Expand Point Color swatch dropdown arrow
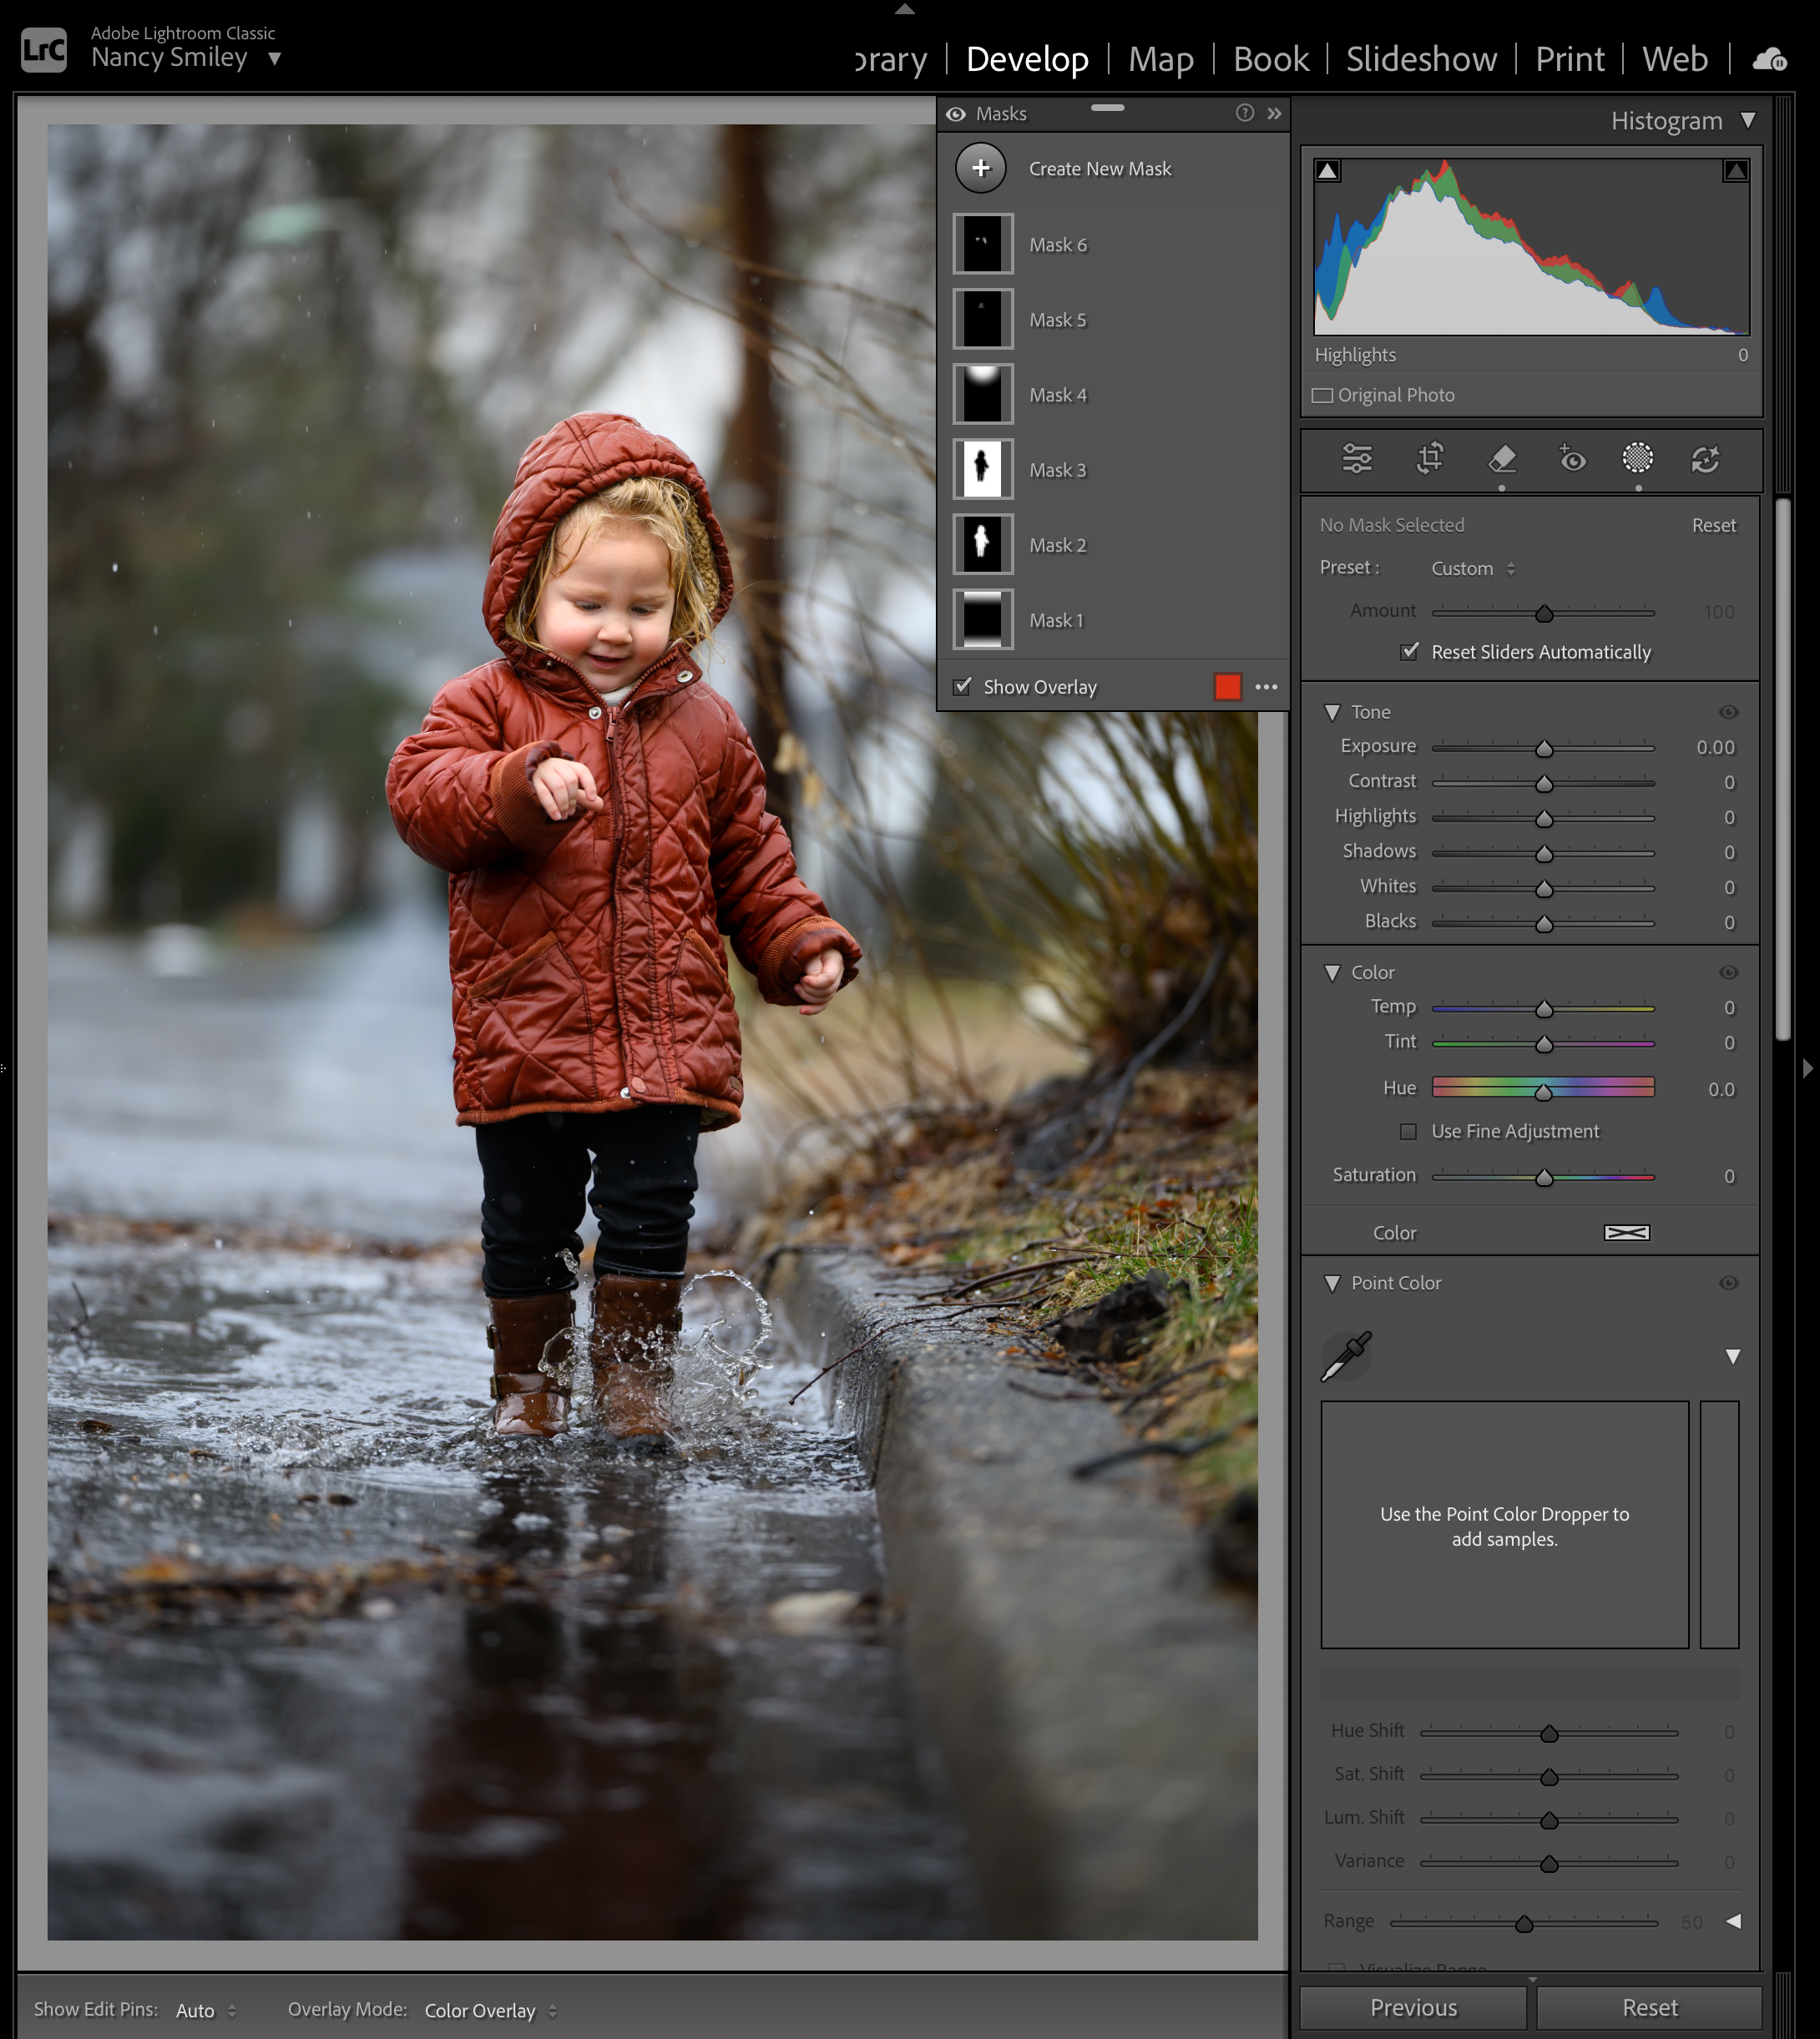 (1733, 1356)
